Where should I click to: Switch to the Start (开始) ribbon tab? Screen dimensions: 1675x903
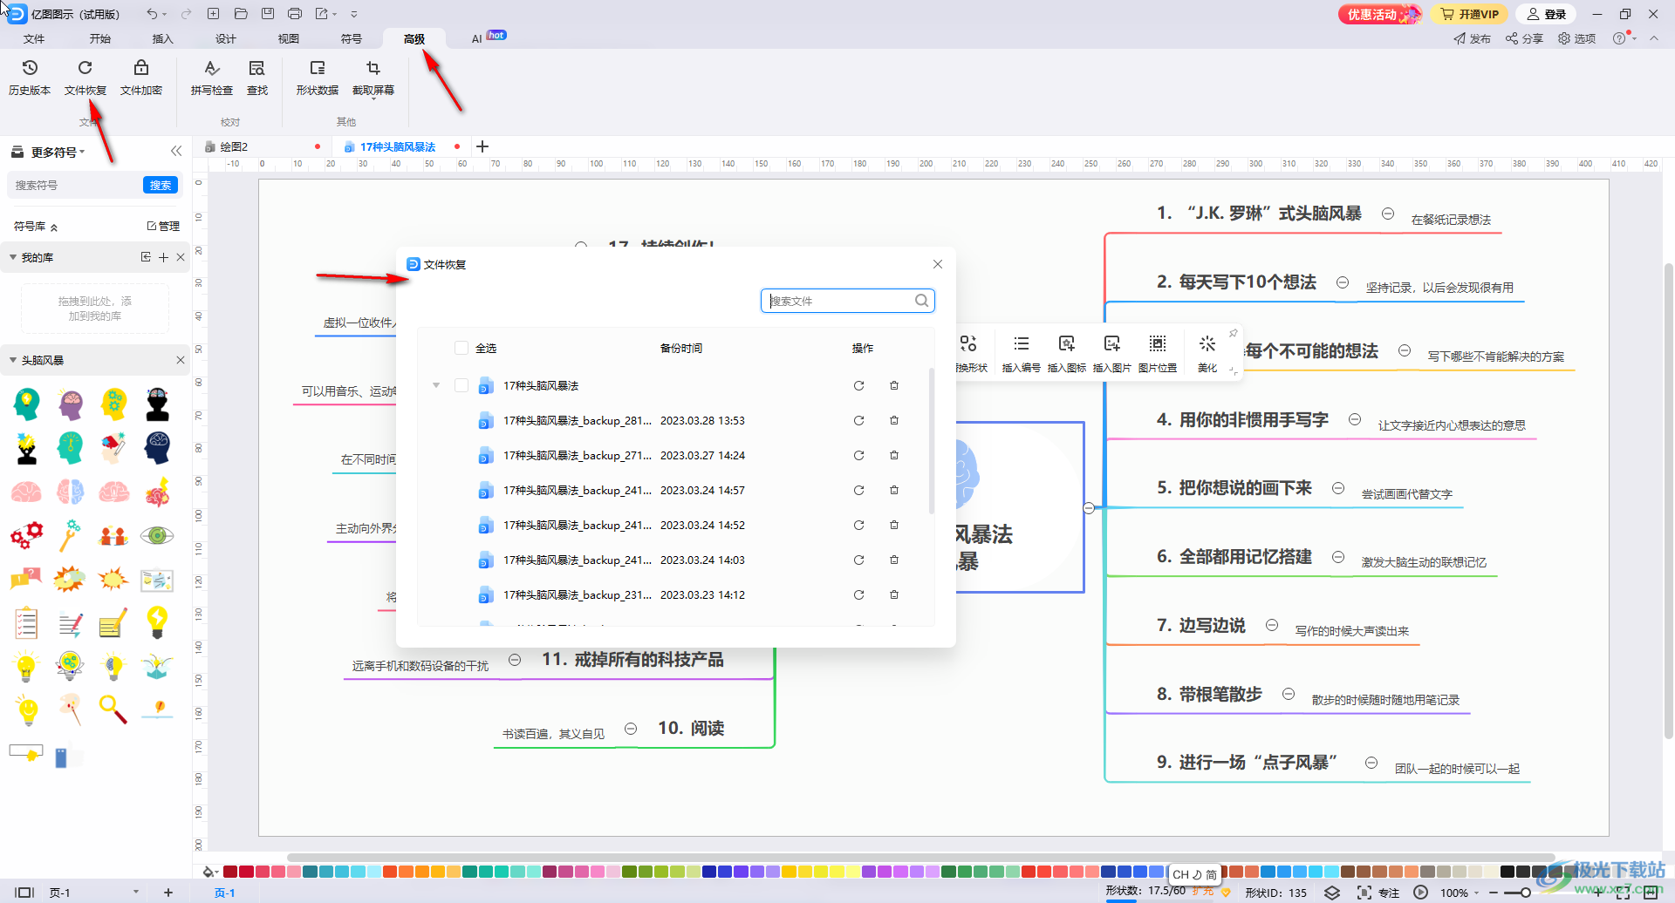100,39
